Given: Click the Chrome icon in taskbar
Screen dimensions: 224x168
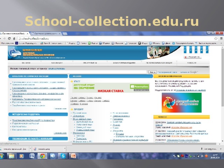Looking at the screenshot, I should tap(42, 156).
